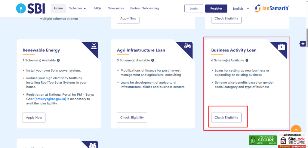
Task: Click the briefcase icon on Business Activity card
Action: [282, 47]
